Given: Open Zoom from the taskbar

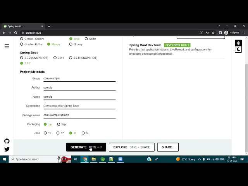Looking at the screenshot, I should pyautogui.click(x=120, y=159).
